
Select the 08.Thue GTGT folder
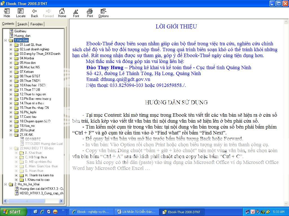click(x=30, y=76)
